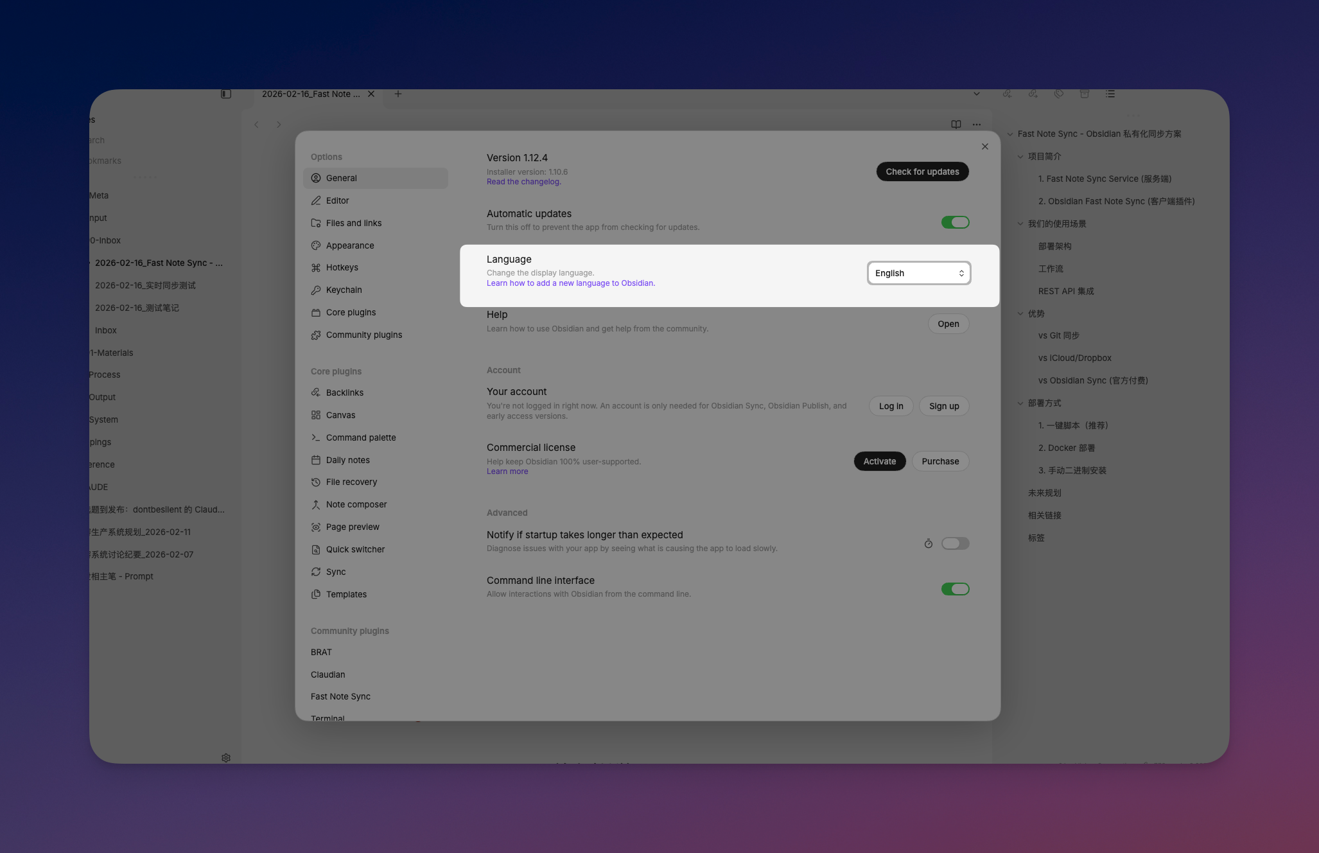Collapse the 部署方式 outline section
The height and width of the screenshot is (853, 1319).
(x=1020, y=403)
